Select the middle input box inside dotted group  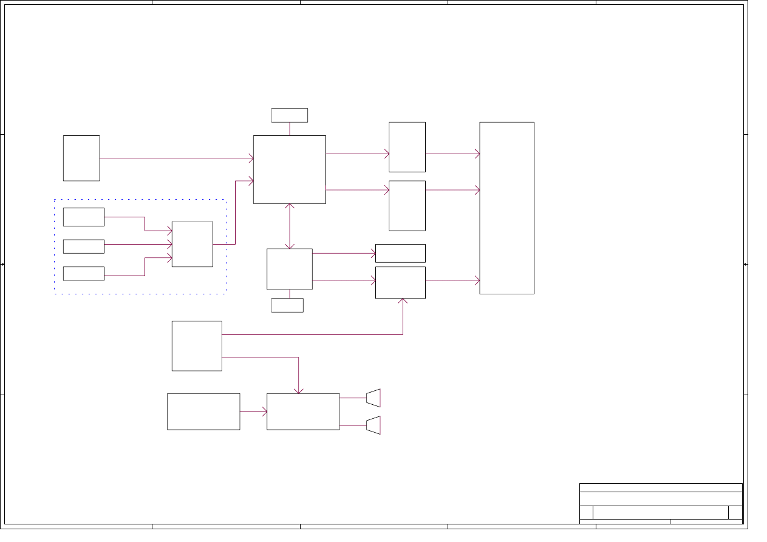pyautogui.click(x=83, y=246)
